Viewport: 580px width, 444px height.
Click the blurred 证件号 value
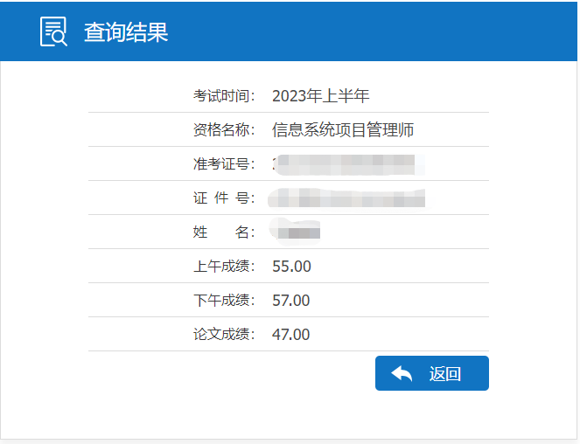(348, 198)
